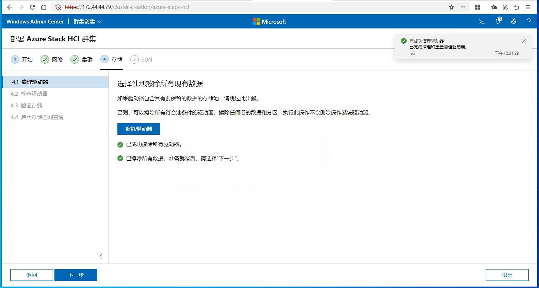Click 已成功擦除所有驱动器 status text

coord(154,144)
